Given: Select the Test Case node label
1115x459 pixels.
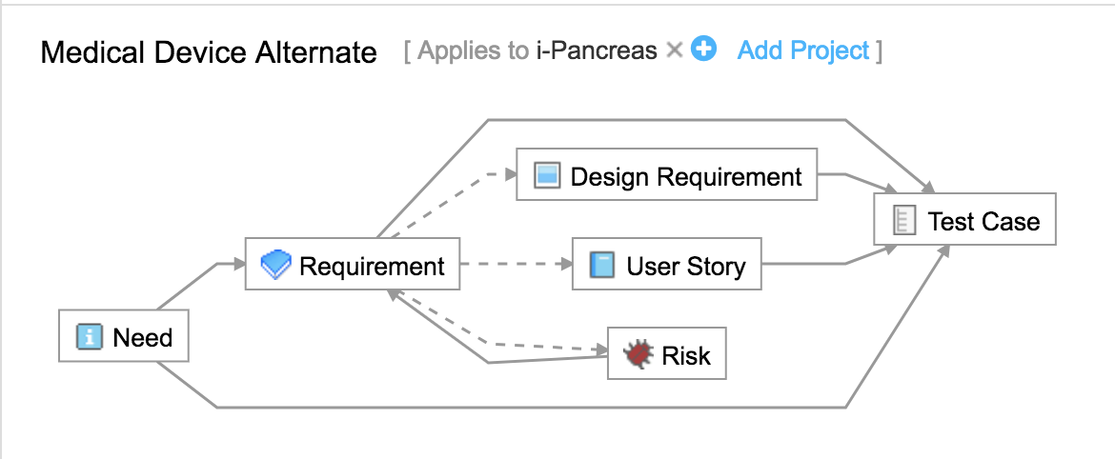Looking at the screenshot, I should pos(984,222).
